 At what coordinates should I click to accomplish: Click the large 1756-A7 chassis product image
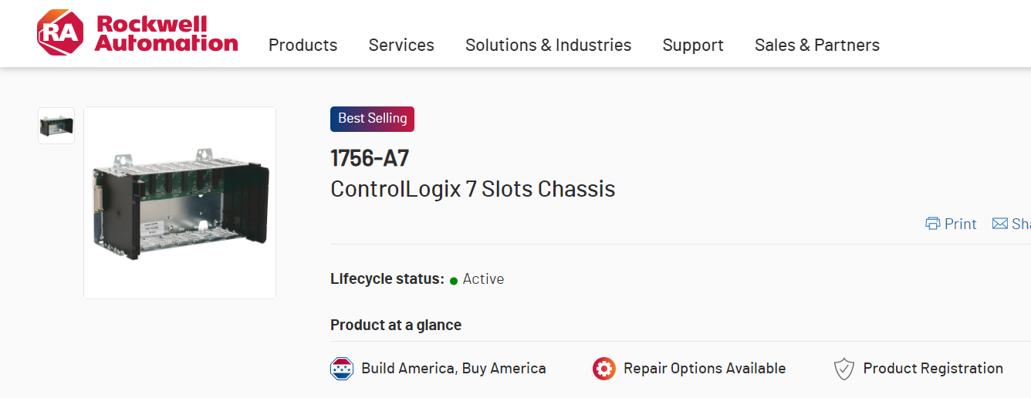point(180,202)
